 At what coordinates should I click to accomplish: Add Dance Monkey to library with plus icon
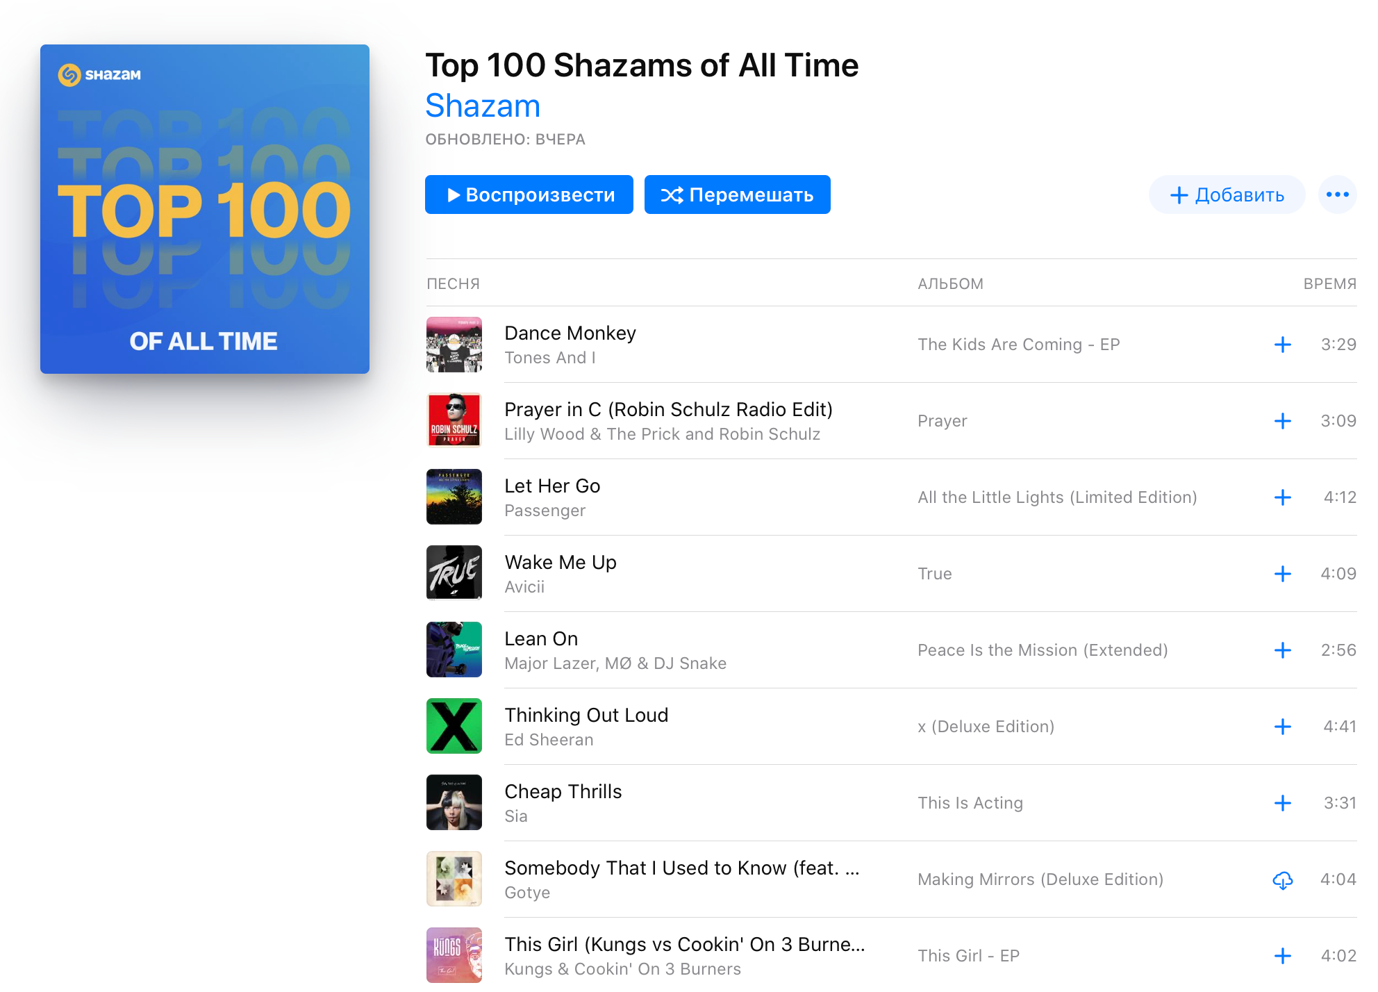pyautogui.click(x=1282, y=345)
